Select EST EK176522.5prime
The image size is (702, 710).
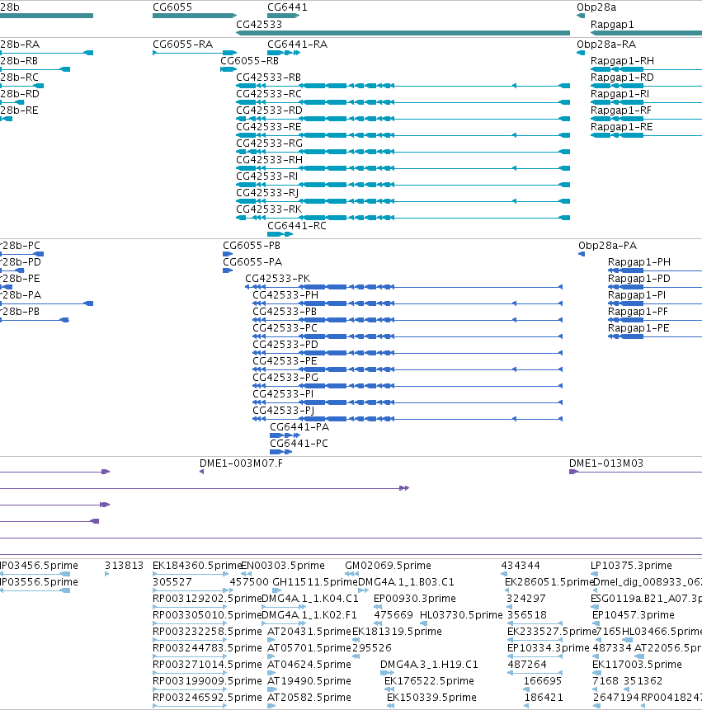coord(429,681)
